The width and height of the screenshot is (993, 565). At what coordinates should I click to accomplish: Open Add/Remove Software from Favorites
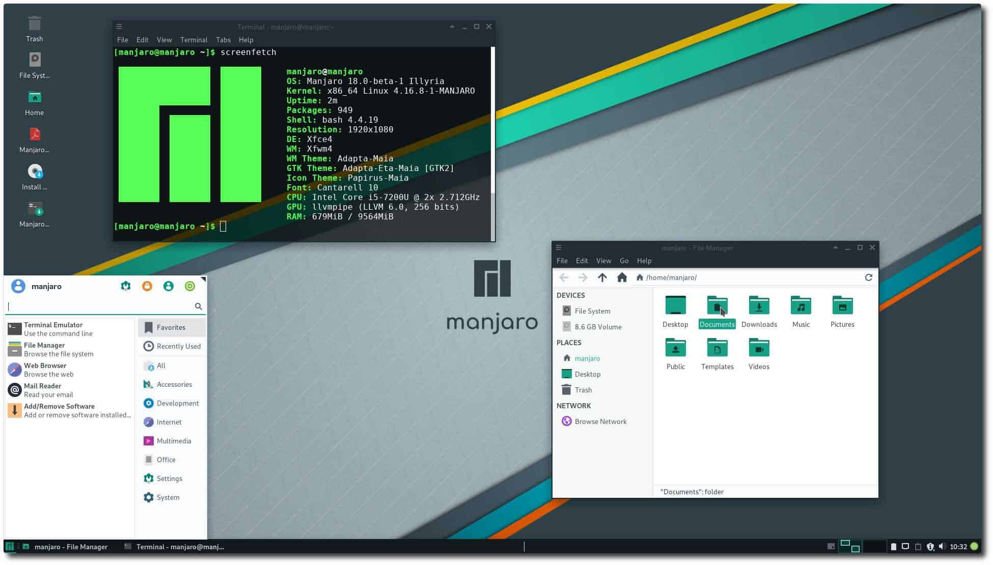coord(70,410)
